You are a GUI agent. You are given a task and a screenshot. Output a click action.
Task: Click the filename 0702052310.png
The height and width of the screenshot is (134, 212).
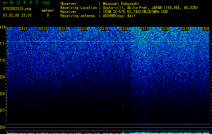coord(17,9)
